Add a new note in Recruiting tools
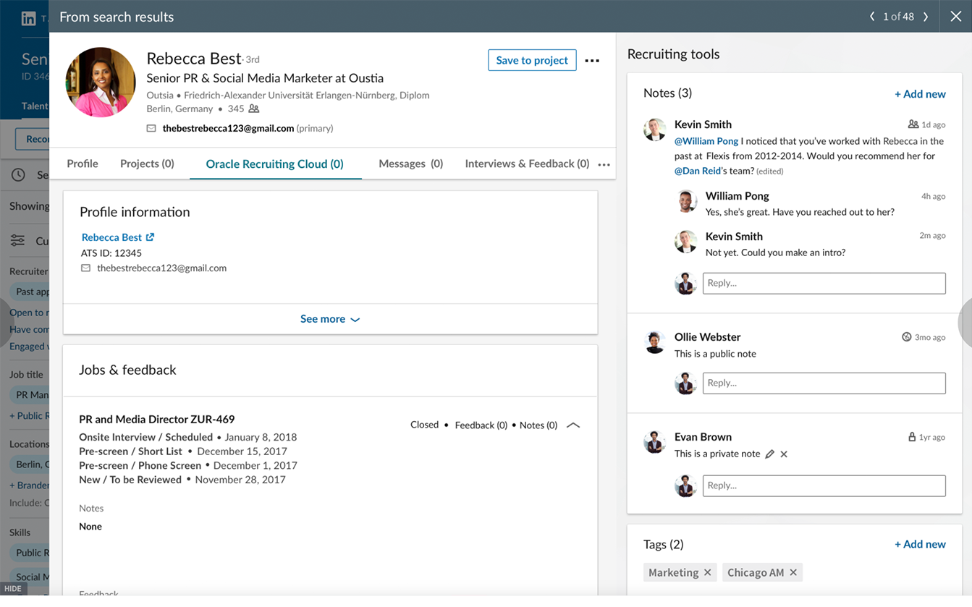 [920, 93]
